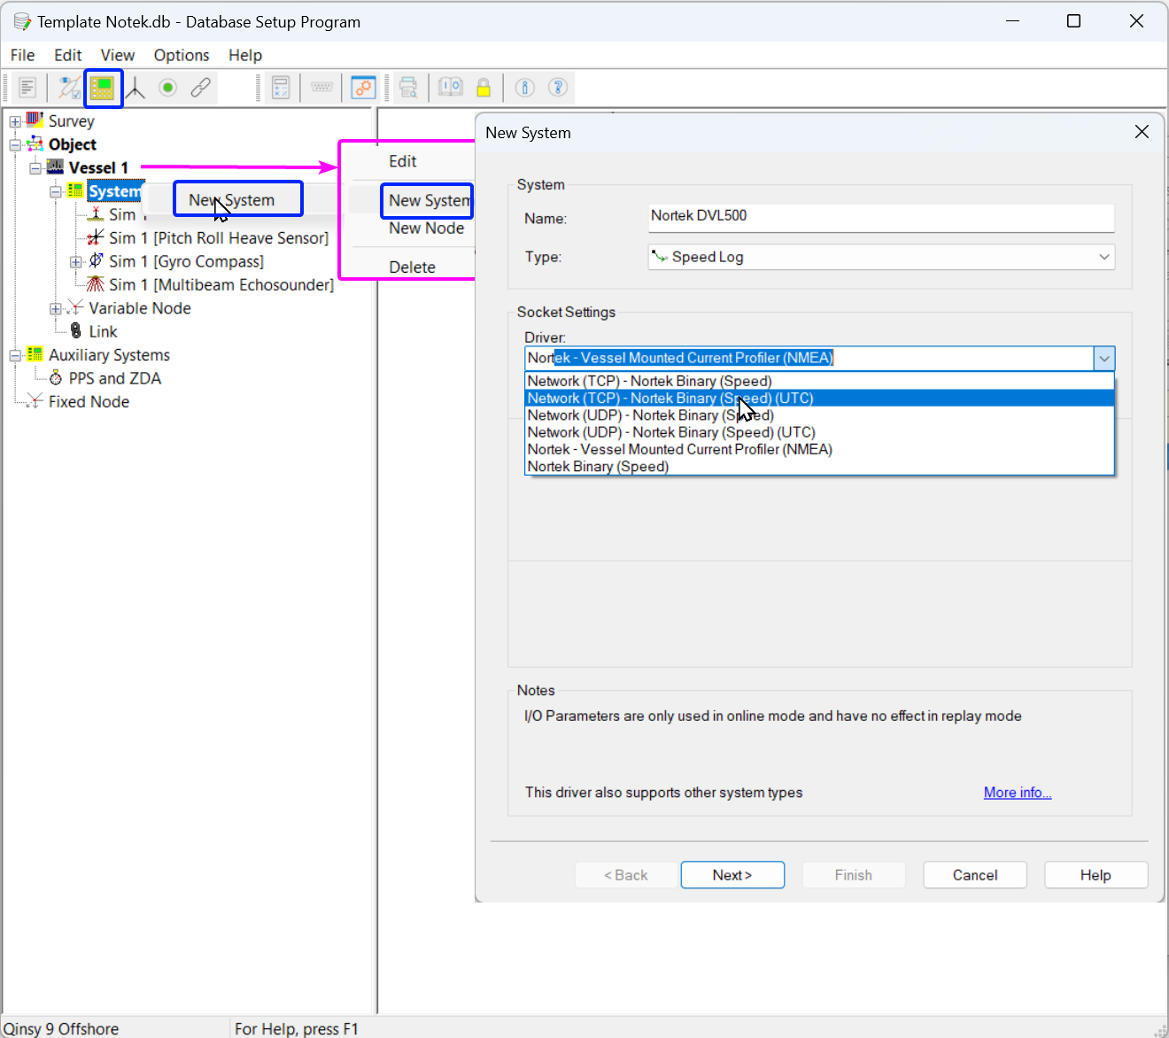The image size is (1169, 1038).
Task: Open the Options menu
Action: [x=182, y=55]
